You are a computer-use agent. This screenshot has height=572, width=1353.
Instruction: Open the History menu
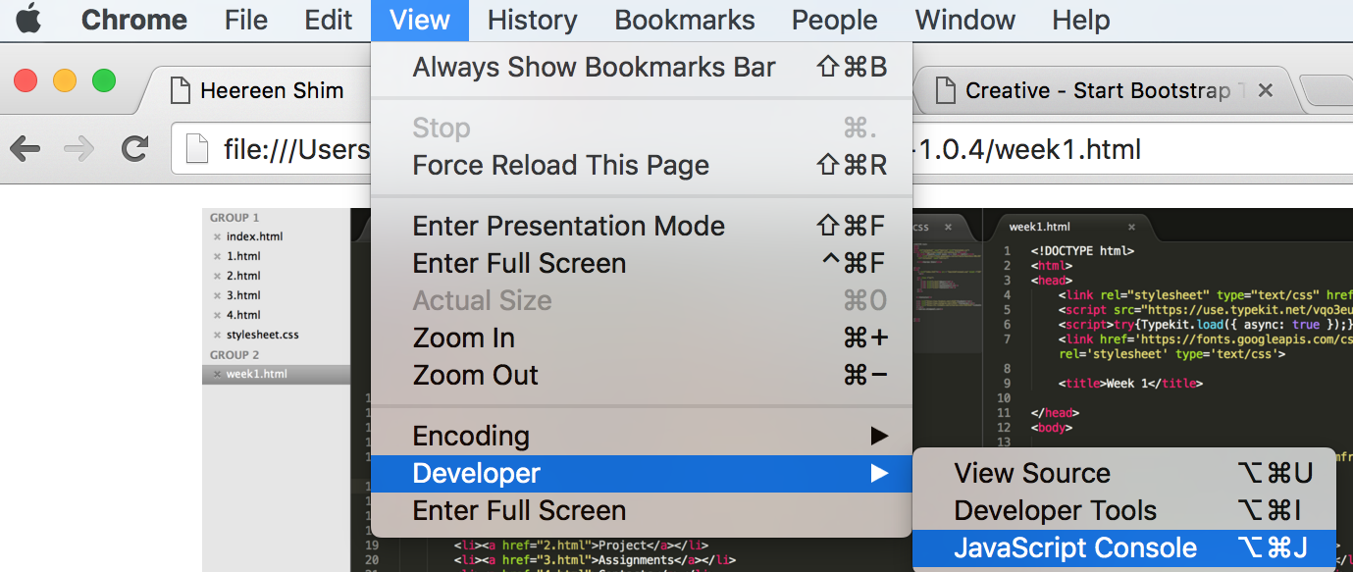(x=532, y=20)
